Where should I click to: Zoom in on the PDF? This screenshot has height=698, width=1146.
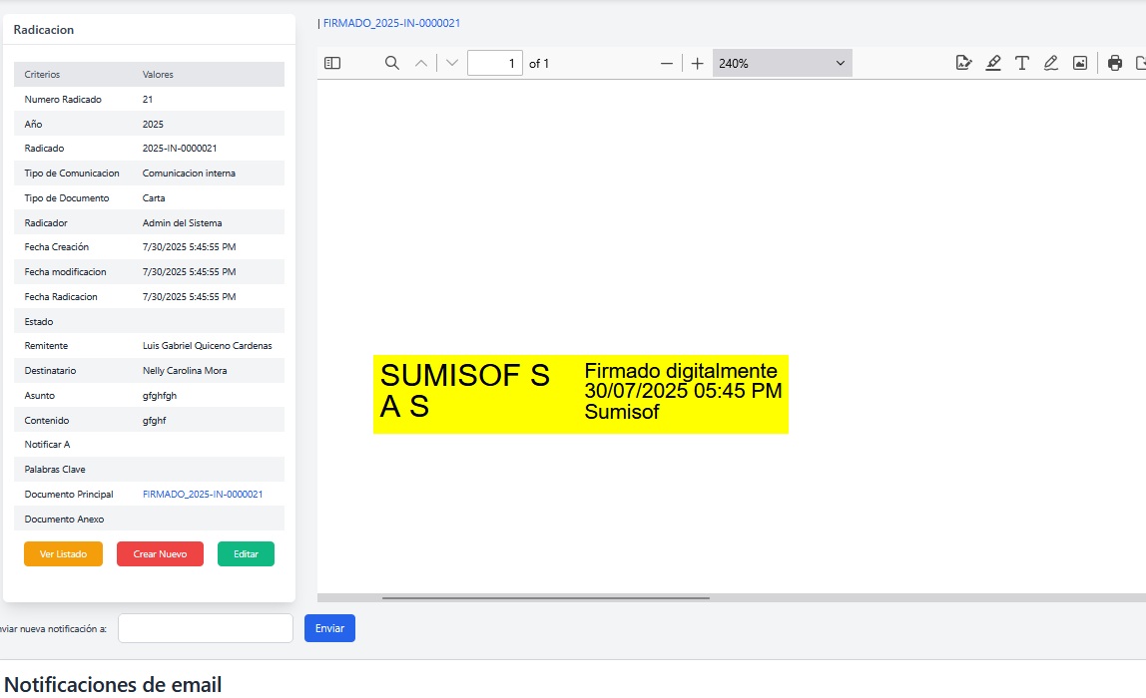click(x=698, y=63)
